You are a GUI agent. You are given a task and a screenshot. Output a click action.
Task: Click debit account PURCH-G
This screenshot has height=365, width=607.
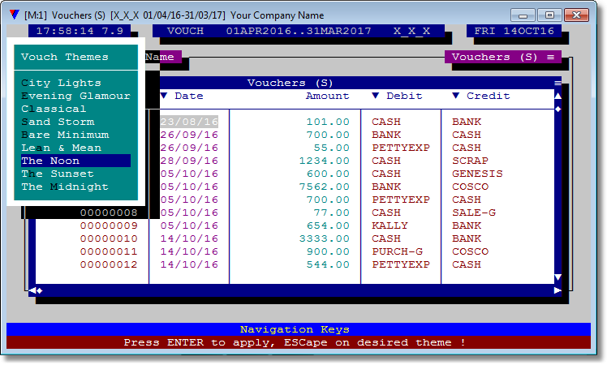click(397, 251)
